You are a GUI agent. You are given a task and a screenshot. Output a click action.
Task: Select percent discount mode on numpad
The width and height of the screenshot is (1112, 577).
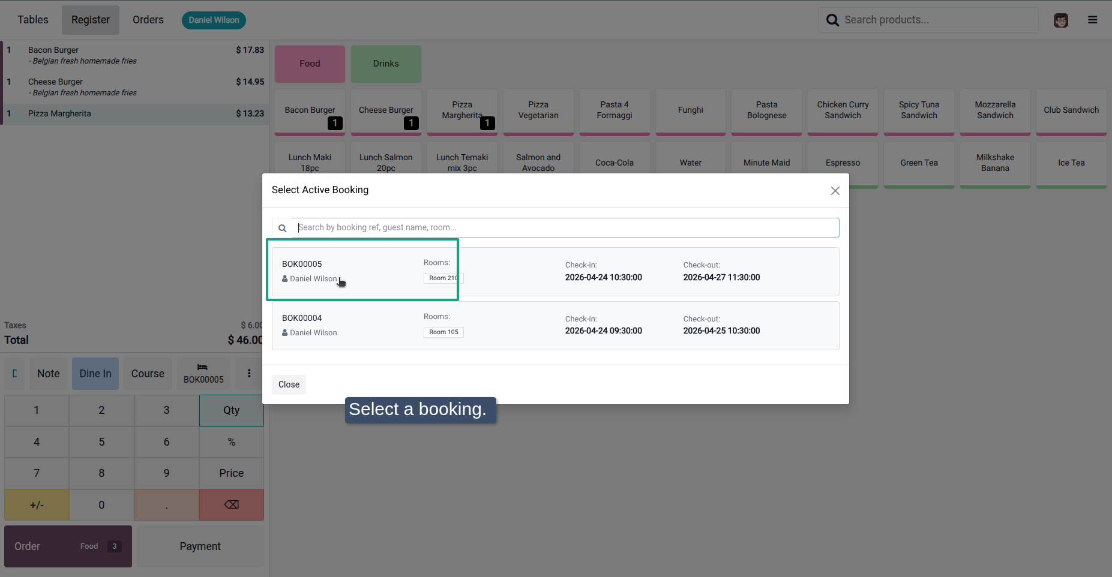pos(232,442)
